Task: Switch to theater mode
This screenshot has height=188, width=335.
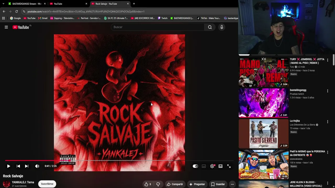Action: point(221,166)
